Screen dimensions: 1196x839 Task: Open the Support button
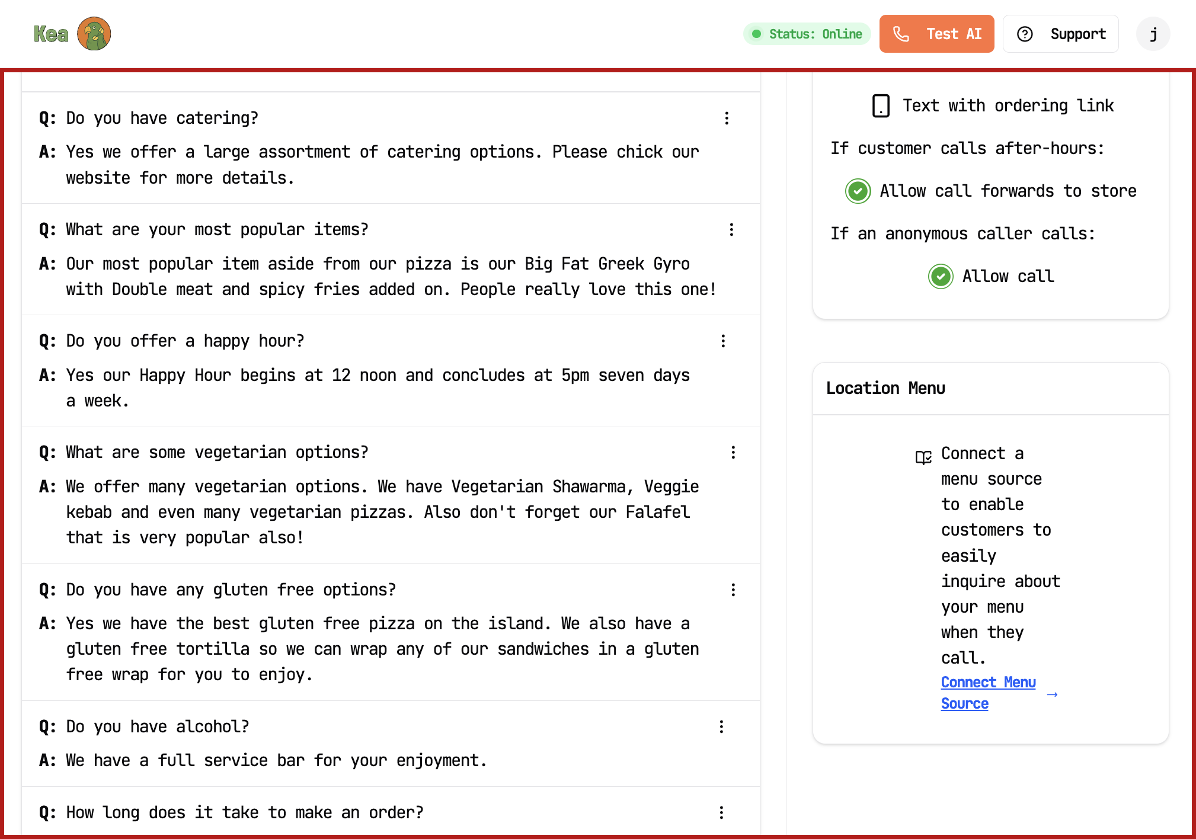pos(1060,34)
